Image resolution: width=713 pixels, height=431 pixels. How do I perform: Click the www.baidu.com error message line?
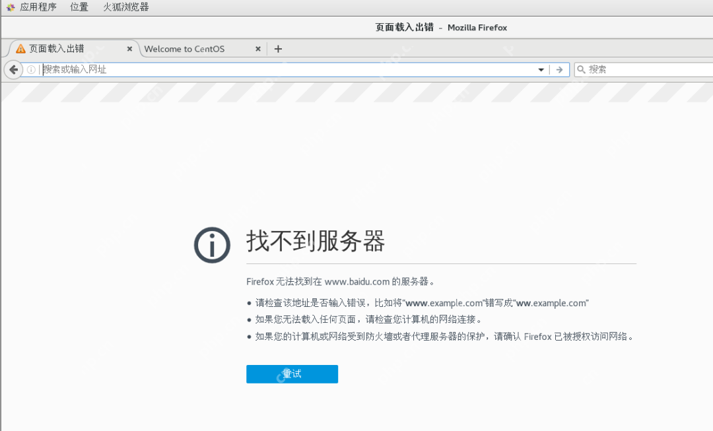pos(340,281)
